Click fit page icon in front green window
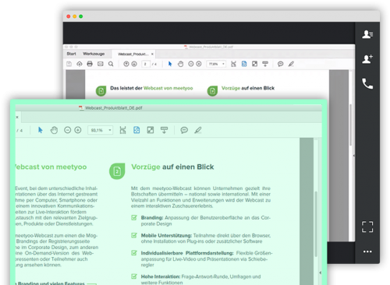 [136, 130]
